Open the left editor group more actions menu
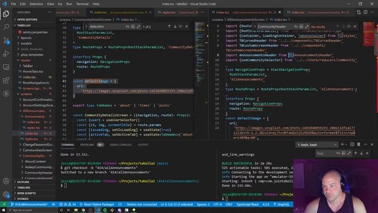Screen dimensions: 378x213 202,12
